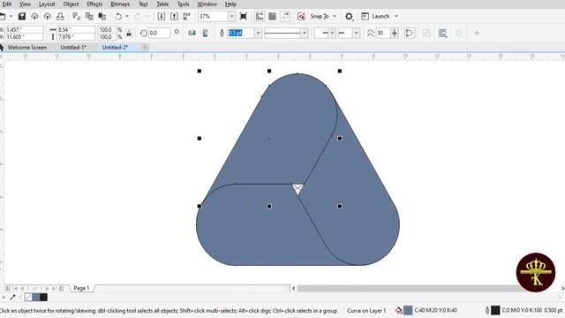Click the black swatch in the document palette
The height and width of the screenshot is (318, 565).
tap(43, 298)
